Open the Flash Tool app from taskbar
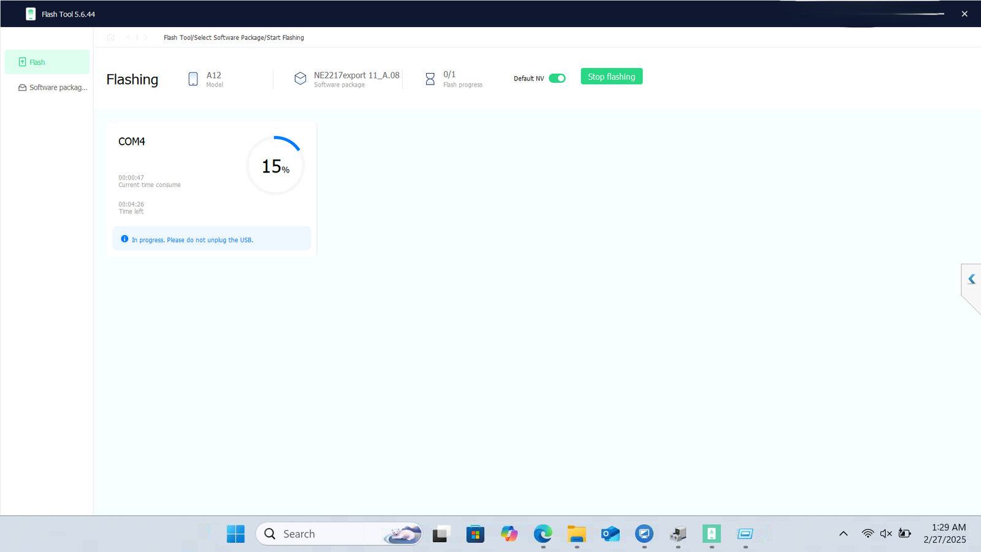 pyautogui.click(x=711, y=534)
